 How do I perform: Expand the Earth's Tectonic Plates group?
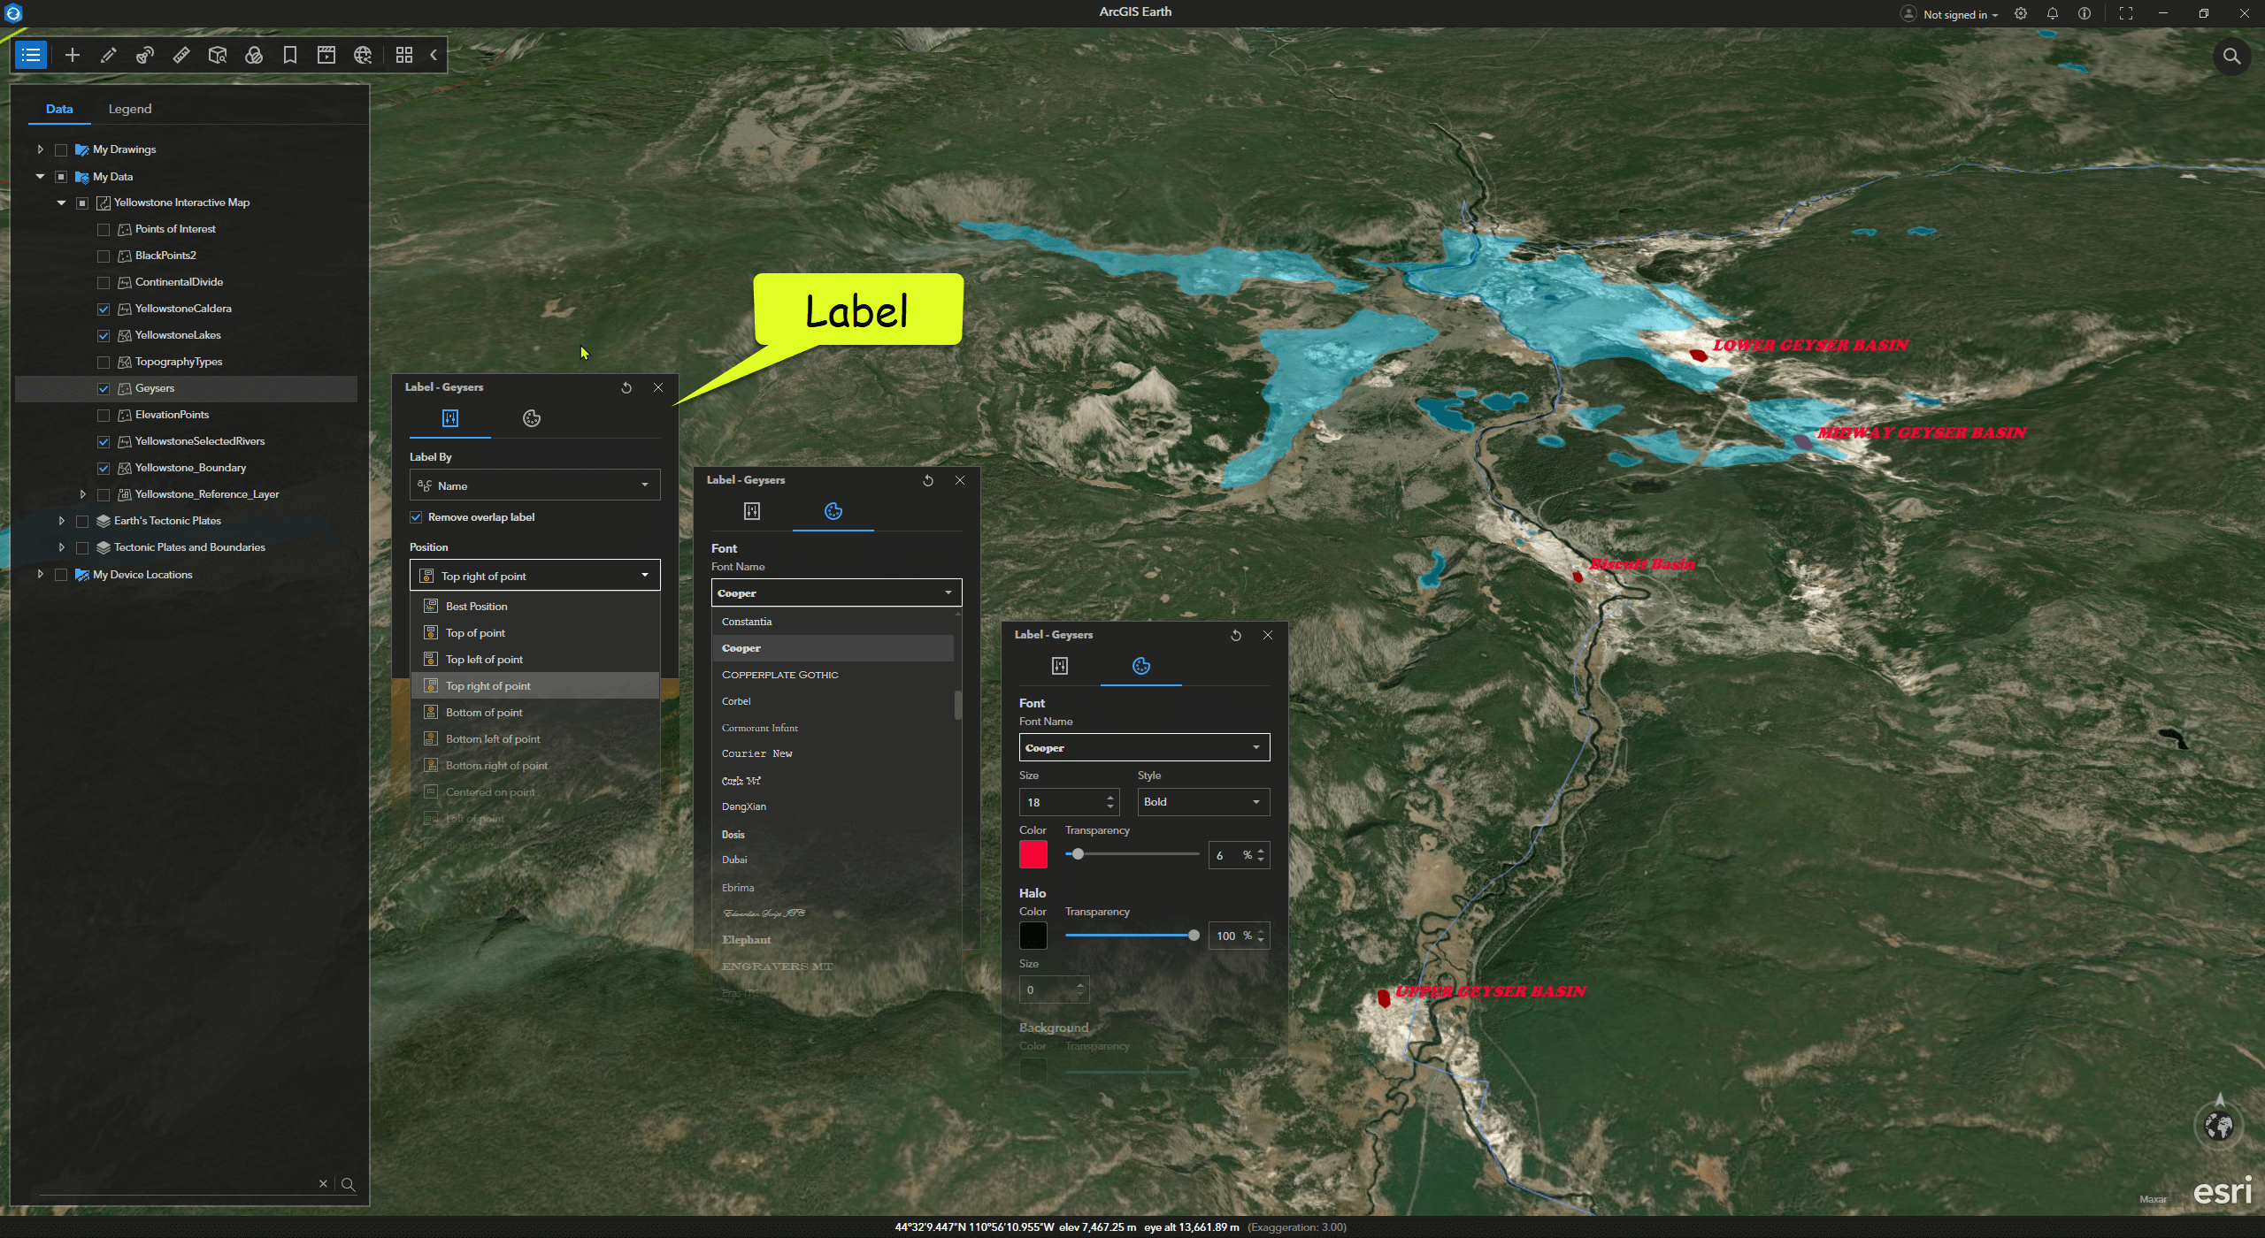tap(61, 521)
